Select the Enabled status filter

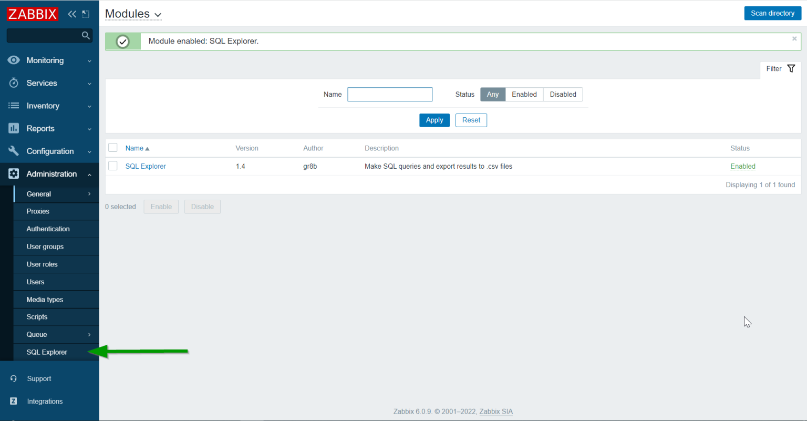524,94
